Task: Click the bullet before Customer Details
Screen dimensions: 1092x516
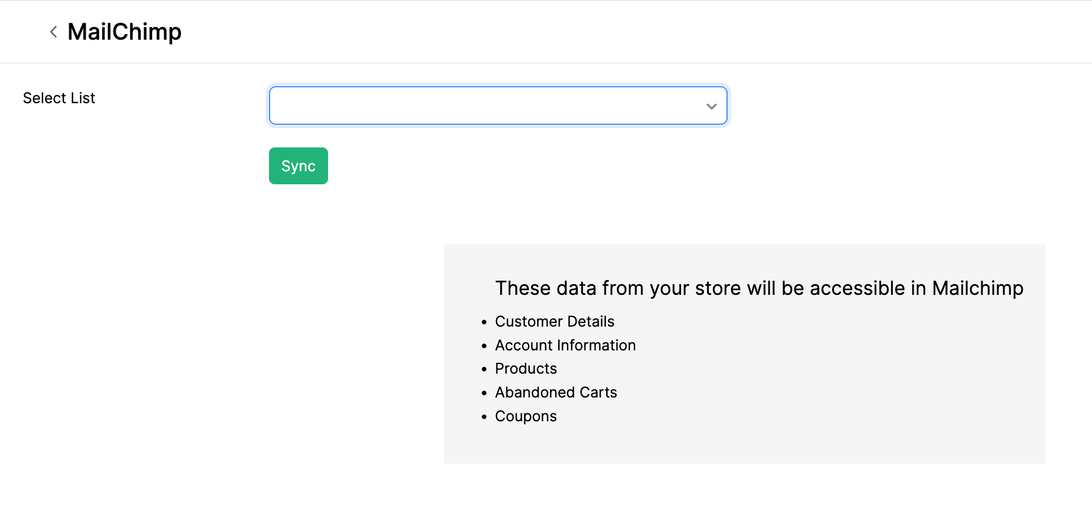Action: point(484,322)
